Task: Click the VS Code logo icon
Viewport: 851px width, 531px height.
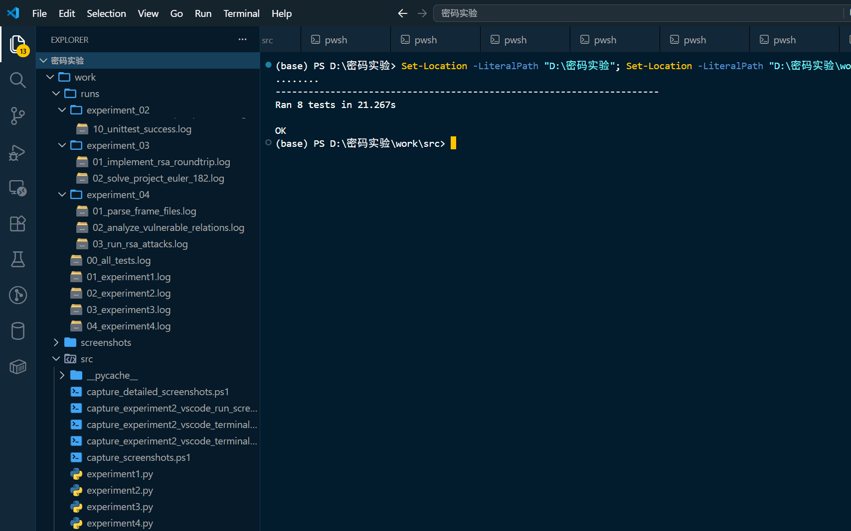Action: coord(13,13)
